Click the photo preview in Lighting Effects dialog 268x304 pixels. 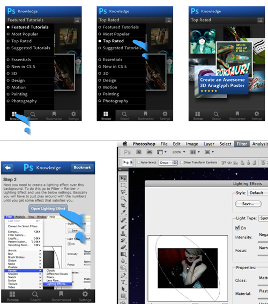point(188,268)
